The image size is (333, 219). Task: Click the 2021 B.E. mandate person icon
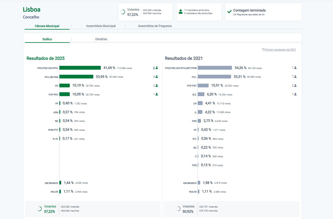point(295,94)
